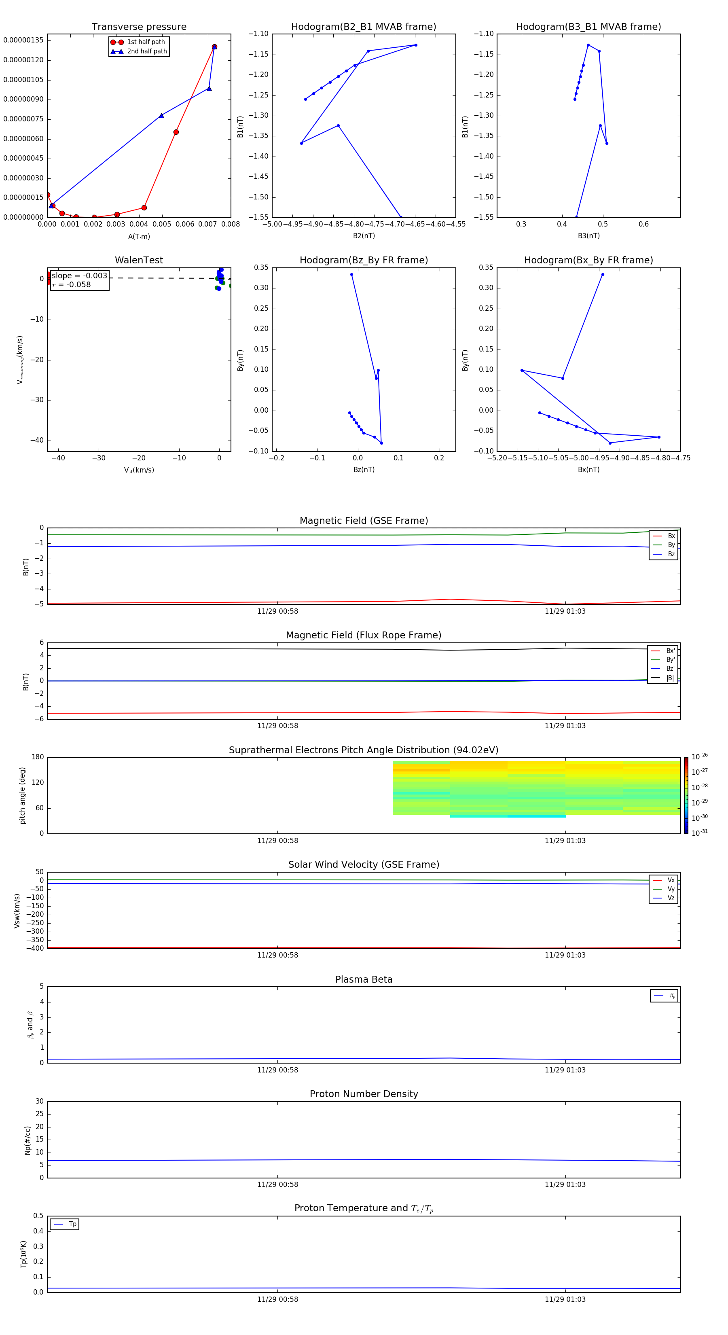Click the 'Np(#/cc)' y-axis label
This screenshot has height=1335, width=728.
[28, 1140]
